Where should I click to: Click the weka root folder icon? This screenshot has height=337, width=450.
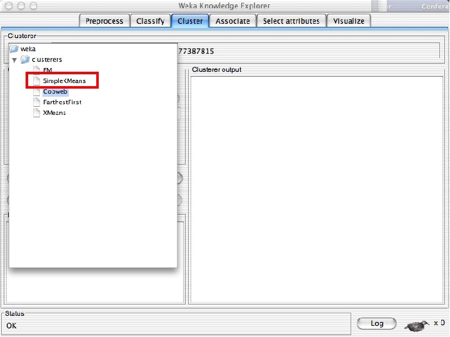click(x=14, y=49)
